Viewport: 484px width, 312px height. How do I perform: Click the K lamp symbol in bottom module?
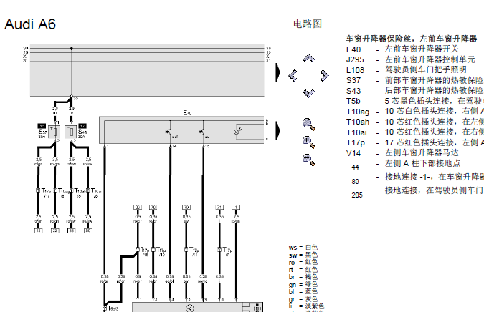[x=190, y=308]
